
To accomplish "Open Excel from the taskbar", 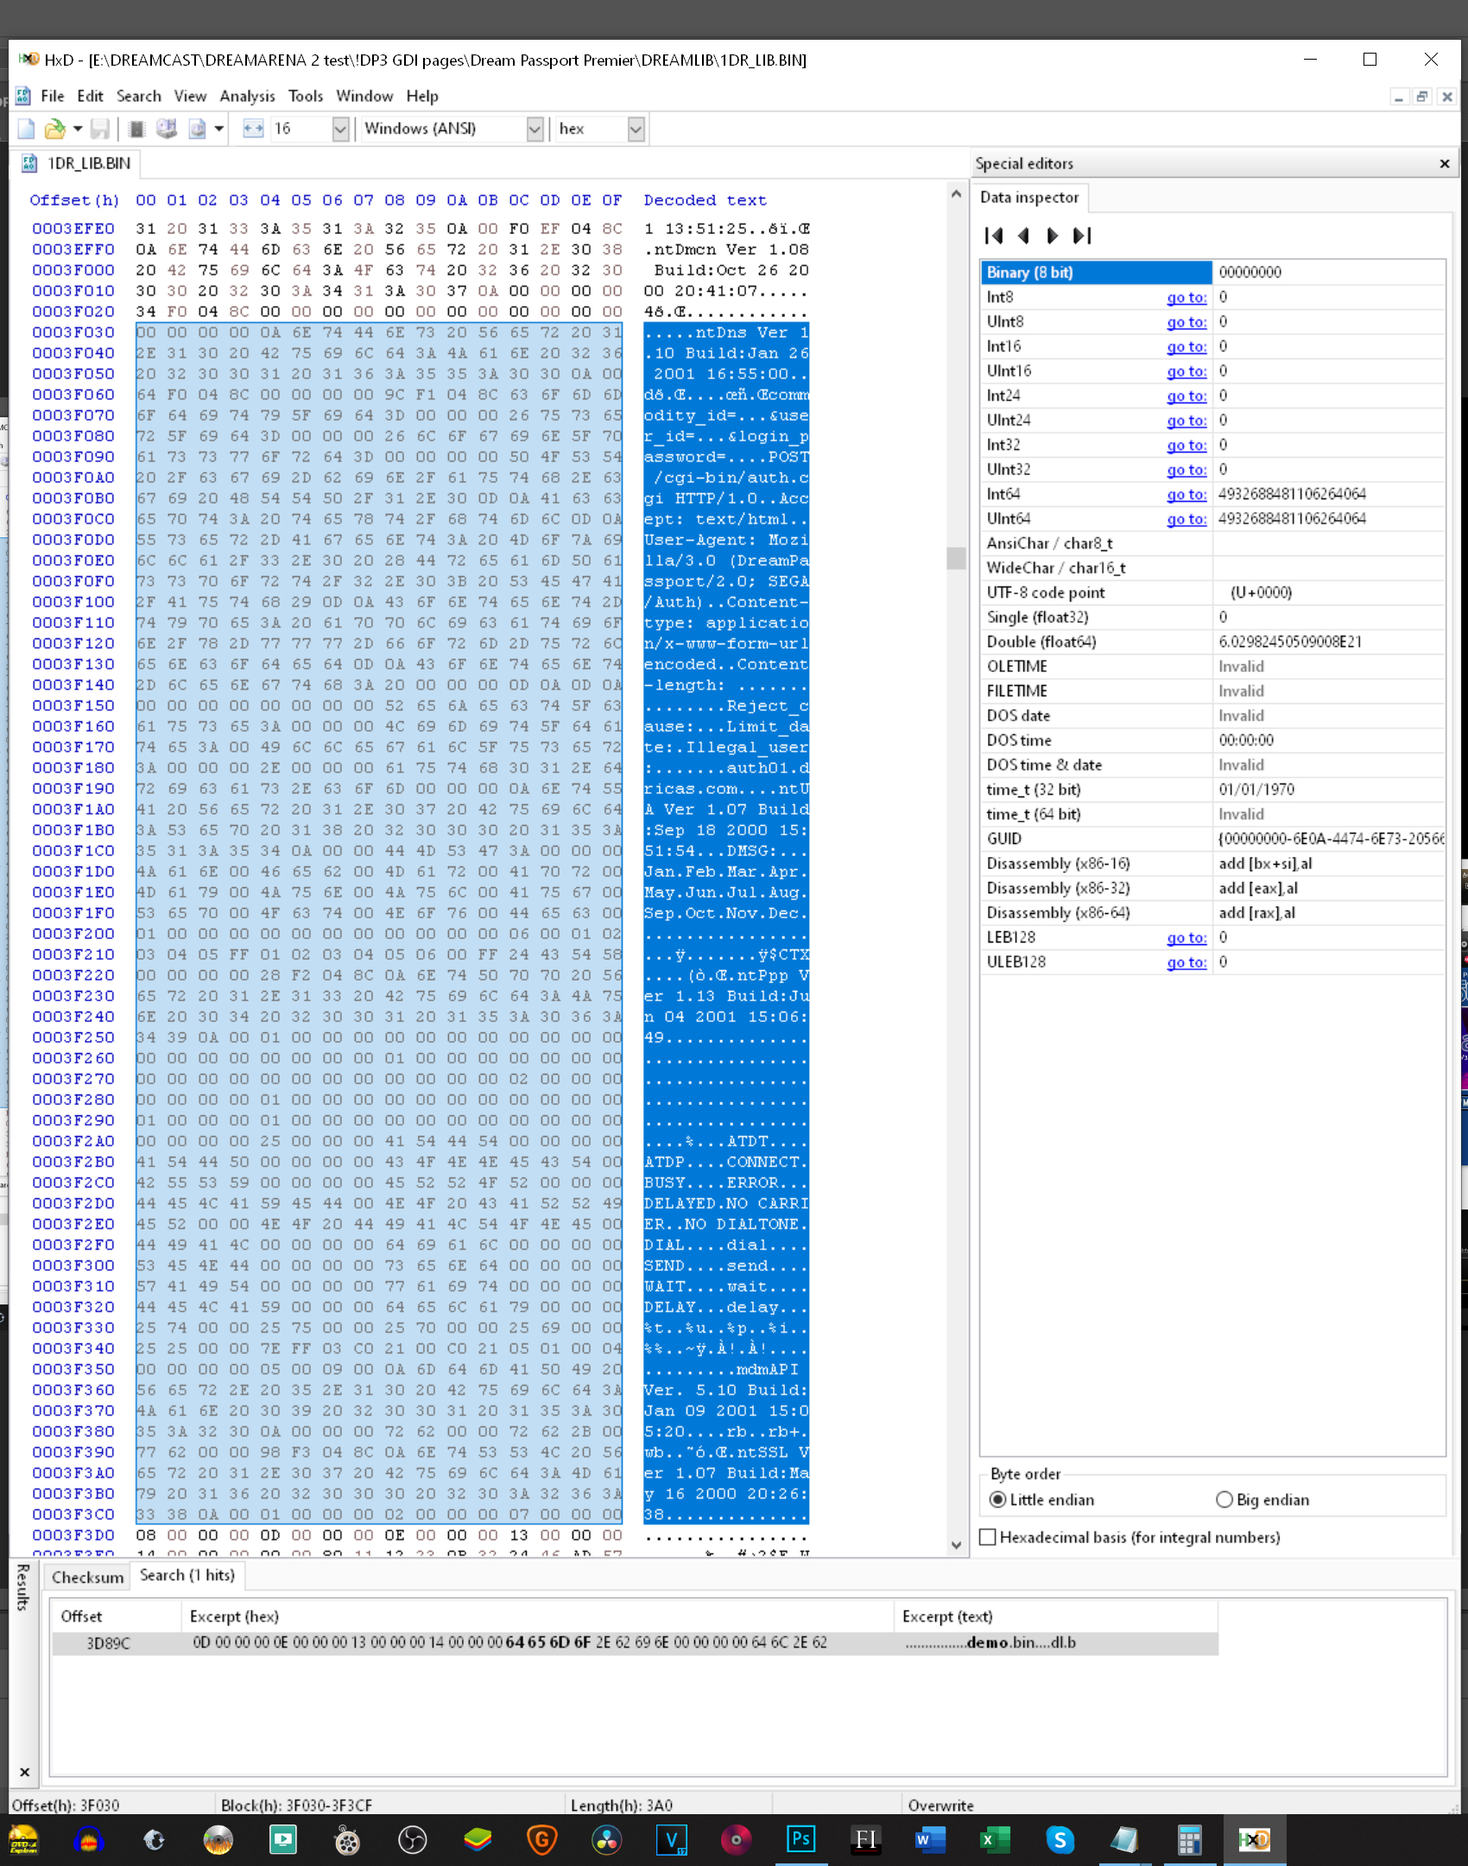I will (x=994, y=1840).
